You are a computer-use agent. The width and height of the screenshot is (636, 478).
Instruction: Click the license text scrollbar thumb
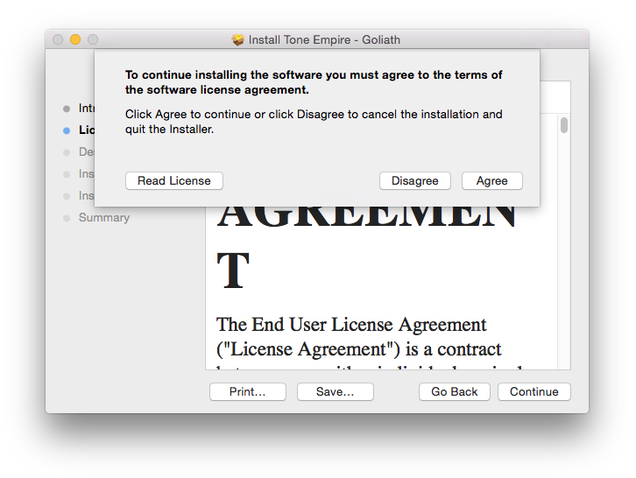tap(564, 125)
